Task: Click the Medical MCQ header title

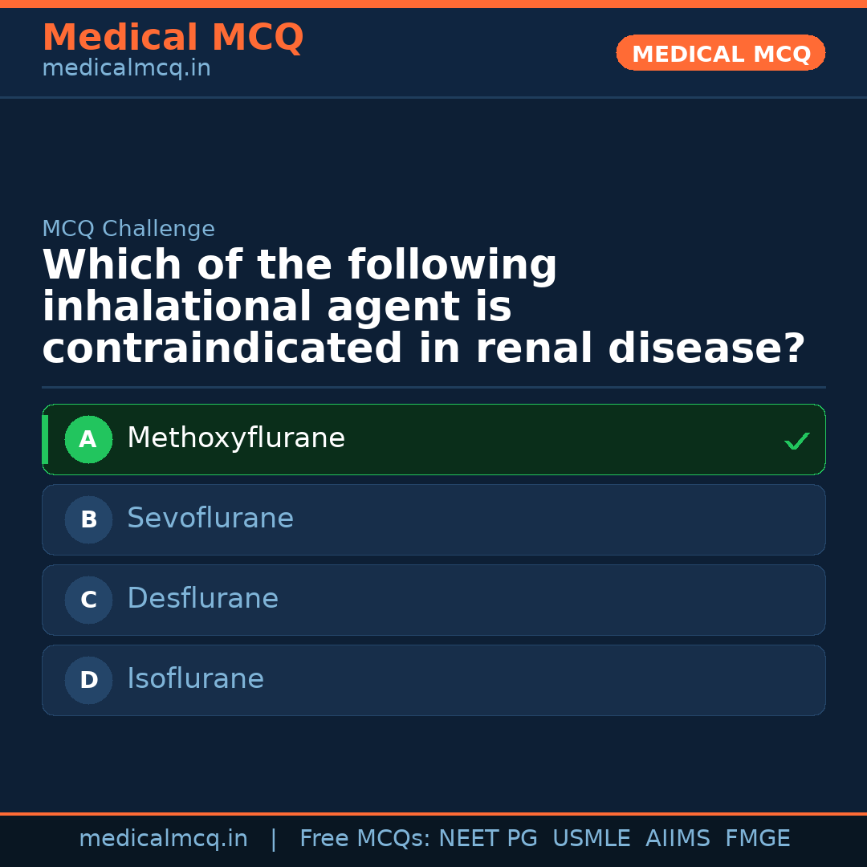Action: tap(173, 38)
